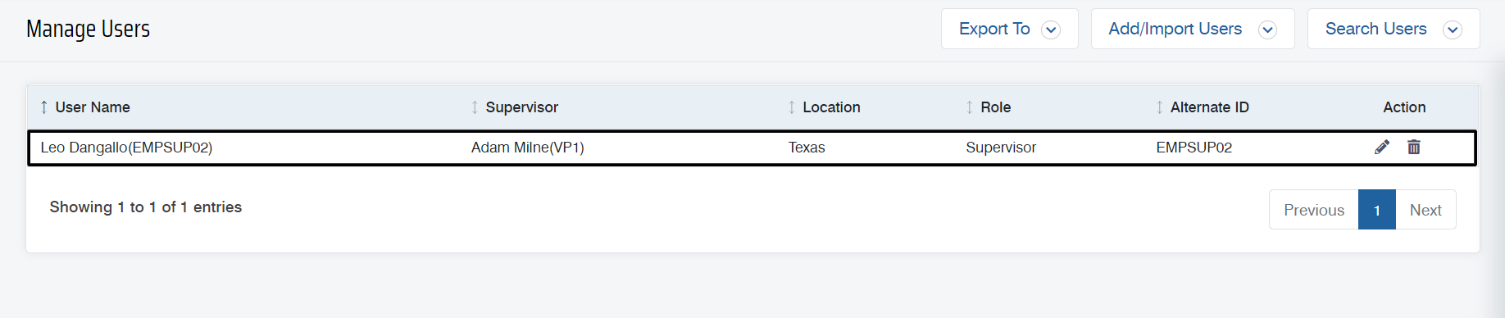The height and width of the screenshot is (318, 1505).
Task: Delete Leo Dangallo using the trash icon
Action: tap(1414, 147)
